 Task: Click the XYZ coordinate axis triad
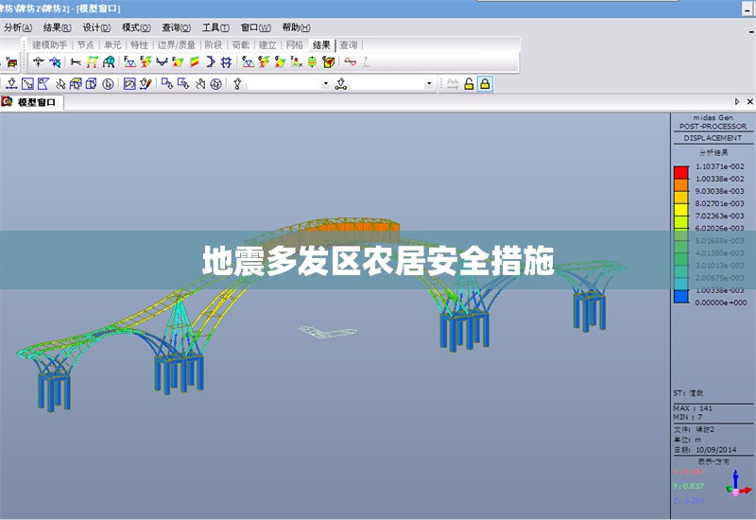pyautogui.click(x=734, y=486)
